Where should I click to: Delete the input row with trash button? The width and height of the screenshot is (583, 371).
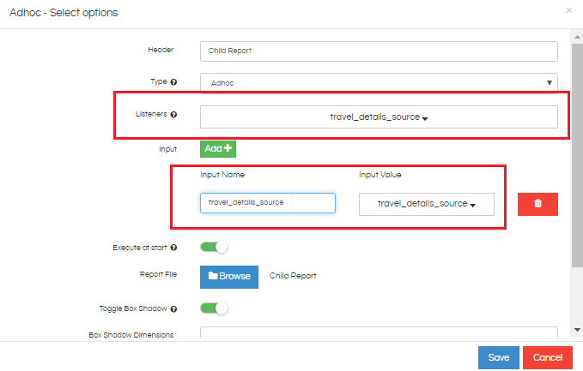[x=537, y=204]
